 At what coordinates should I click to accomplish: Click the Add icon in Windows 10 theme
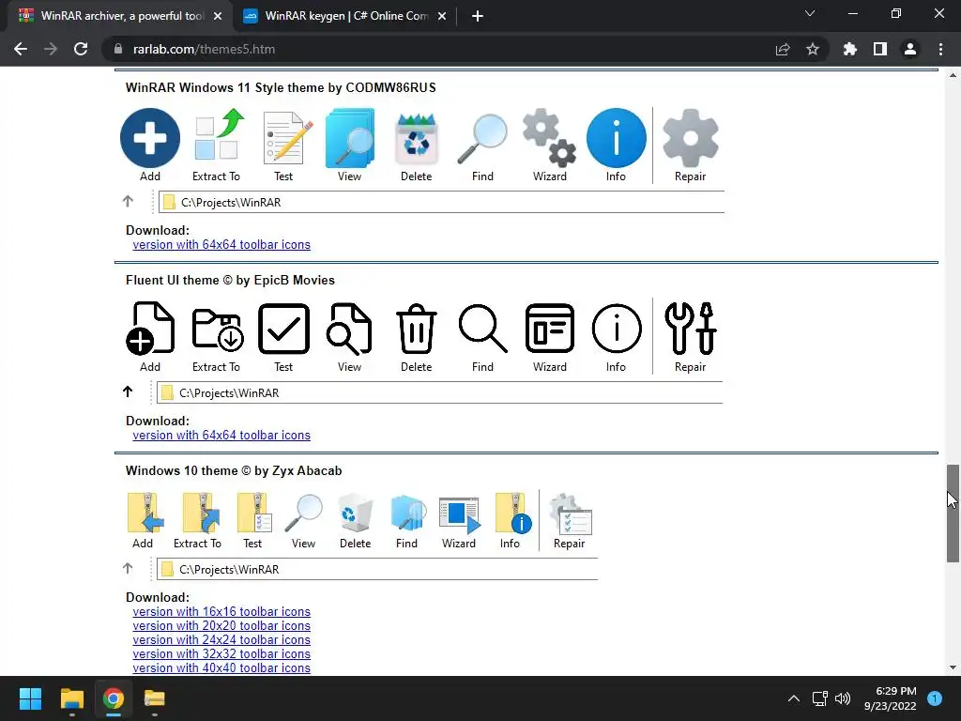pos(145,514)
